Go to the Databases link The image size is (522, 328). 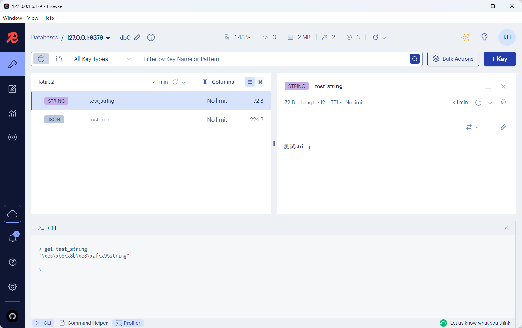tap(44, 37)
